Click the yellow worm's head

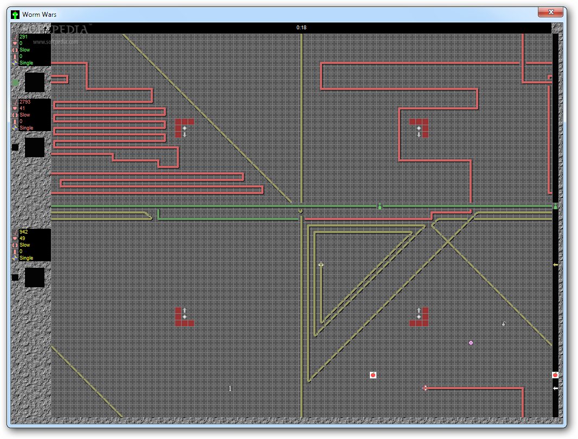click(x=321, y=264)
